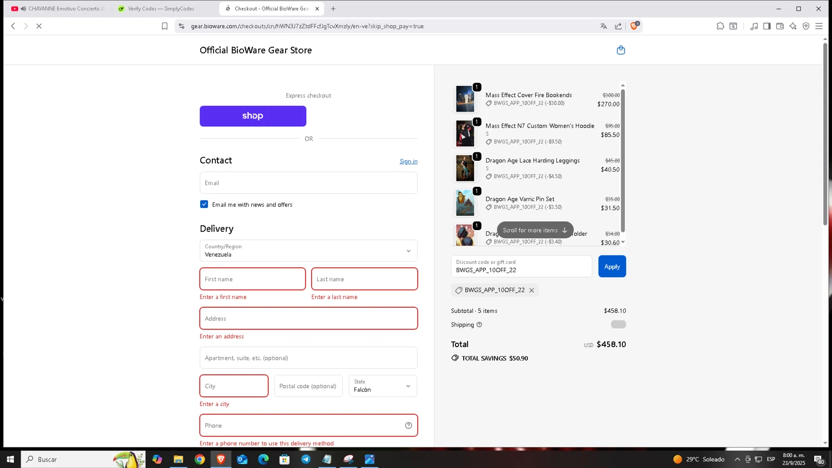Open Telegram from the taskbar

pyautogui.click(x=306, y=459)
